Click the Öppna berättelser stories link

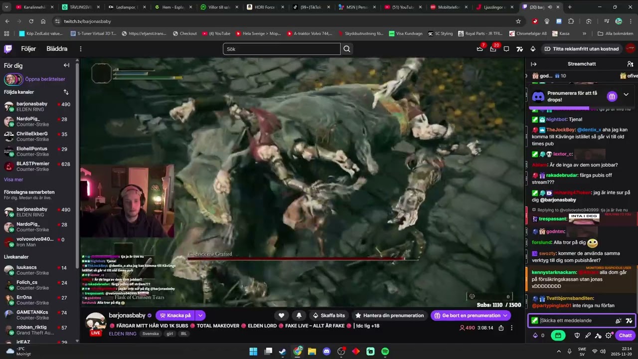tap(45, 79)
